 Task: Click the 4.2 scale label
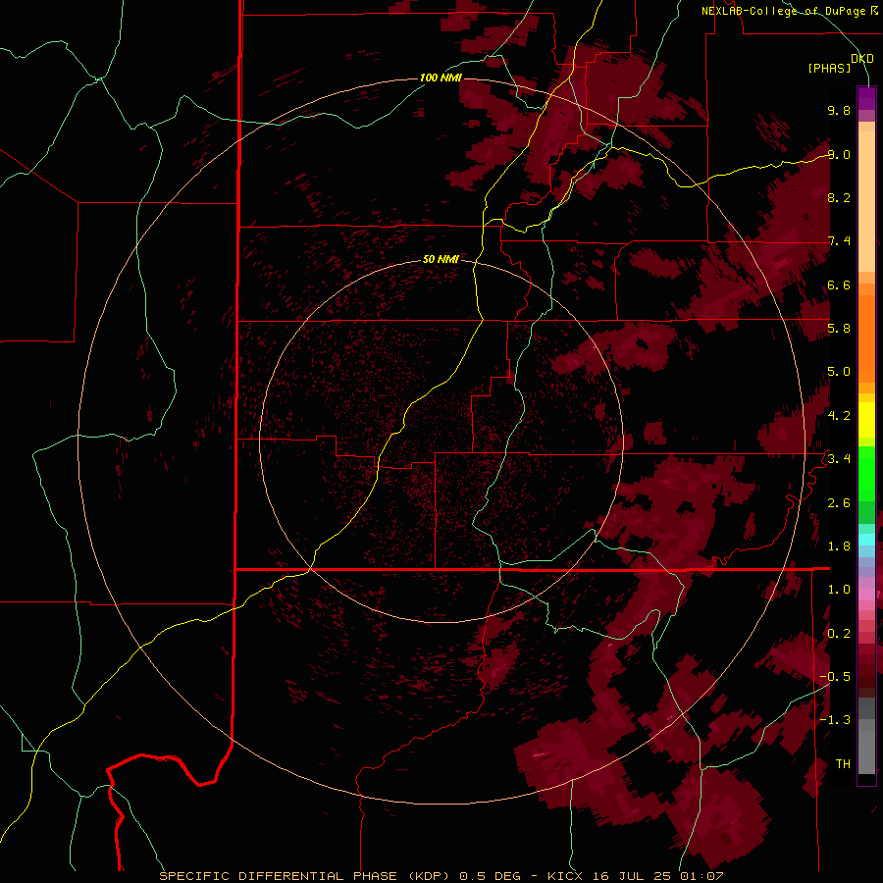click(839, 416)
